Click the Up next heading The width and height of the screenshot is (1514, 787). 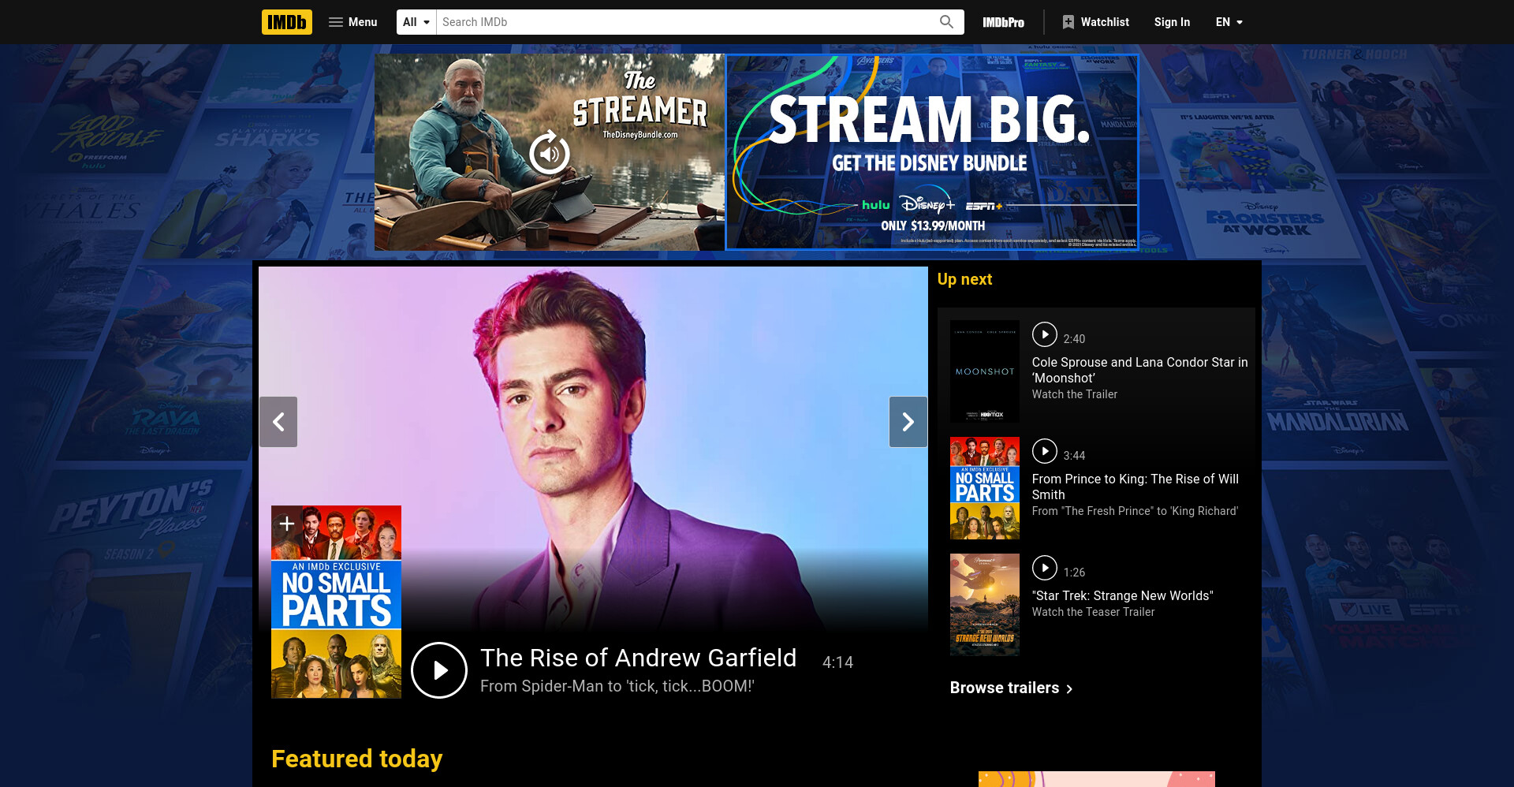point(964,279)
